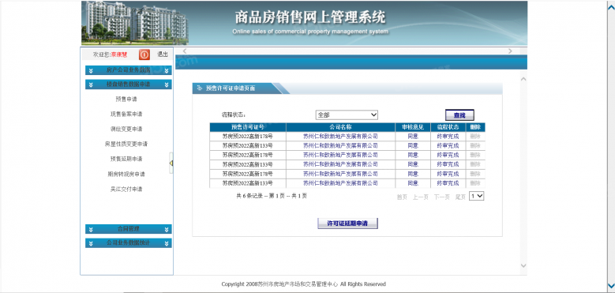
Task: Click greyed 删除 in the last table row
Action: click(475, 183)
